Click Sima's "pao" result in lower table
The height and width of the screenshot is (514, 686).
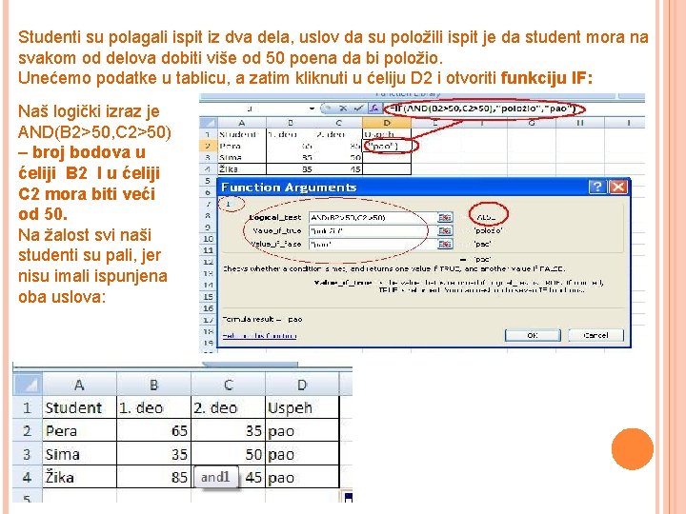302,454
